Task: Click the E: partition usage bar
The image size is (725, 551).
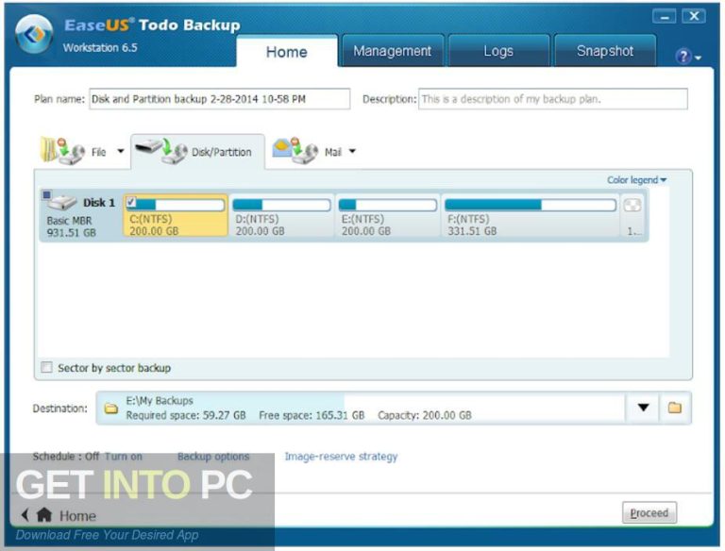Action: [387, 205]
